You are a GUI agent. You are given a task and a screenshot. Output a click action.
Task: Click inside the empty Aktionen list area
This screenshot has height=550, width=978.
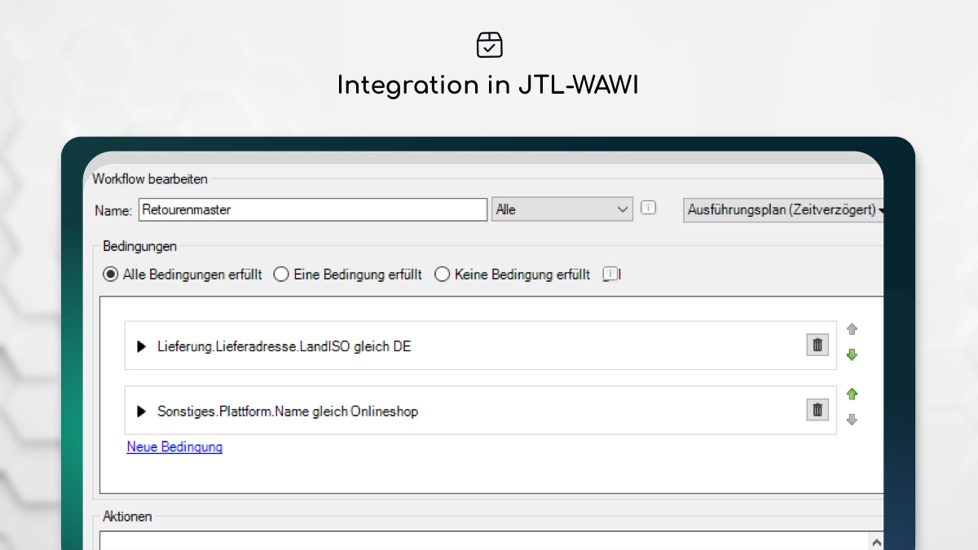click(481, 542)
